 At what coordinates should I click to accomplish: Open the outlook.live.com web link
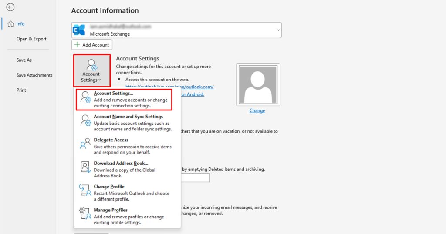[169, 87]
